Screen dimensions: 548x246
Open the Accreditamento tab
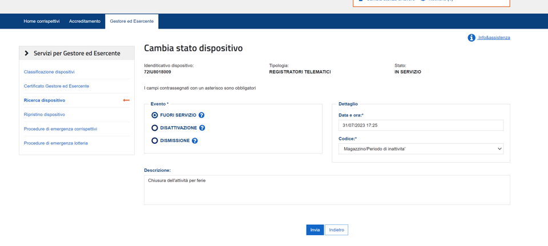[x=84, y=21]
